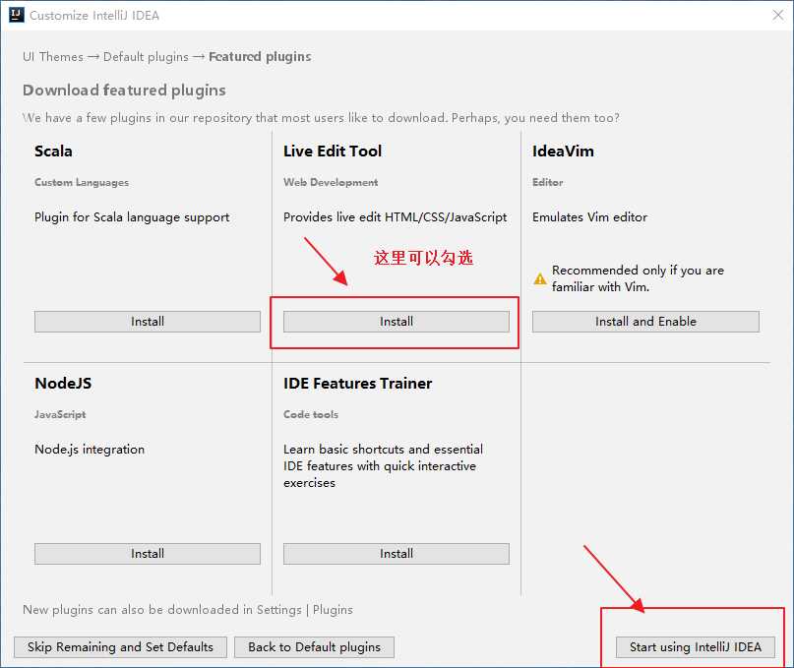The width and height of the screenshot is (794, 668).
Task: Click the Custom Languages category label
Action: [x=82, y=182]
